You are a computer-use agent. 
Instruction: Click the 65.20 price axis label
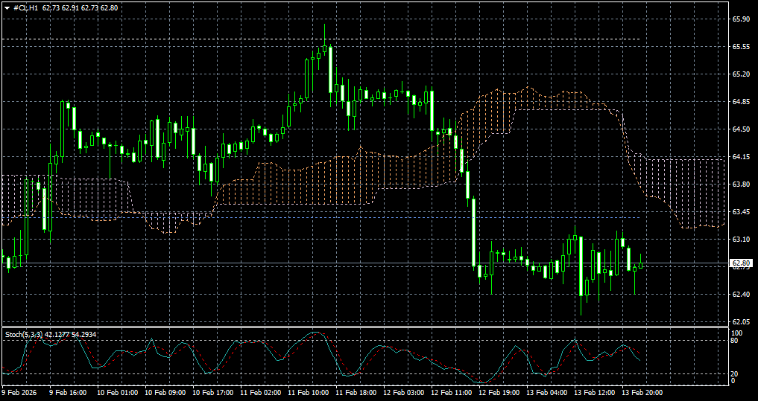coord(740,74)
